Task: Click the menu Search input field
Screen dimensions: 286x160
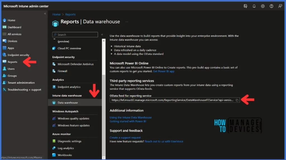Action: [x=75, y=35]
